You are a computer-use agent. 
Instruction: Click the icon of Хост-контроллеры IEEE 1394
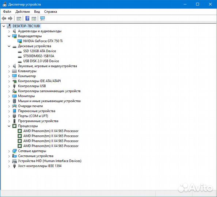(14, 166)
